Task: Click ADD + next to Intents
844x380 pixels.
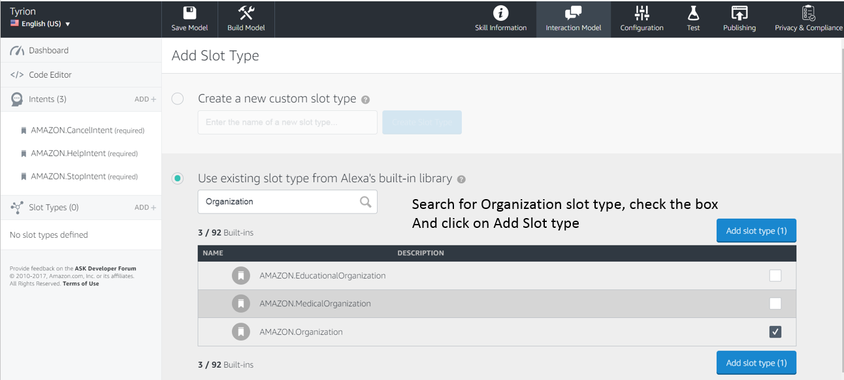Action: 145,99
